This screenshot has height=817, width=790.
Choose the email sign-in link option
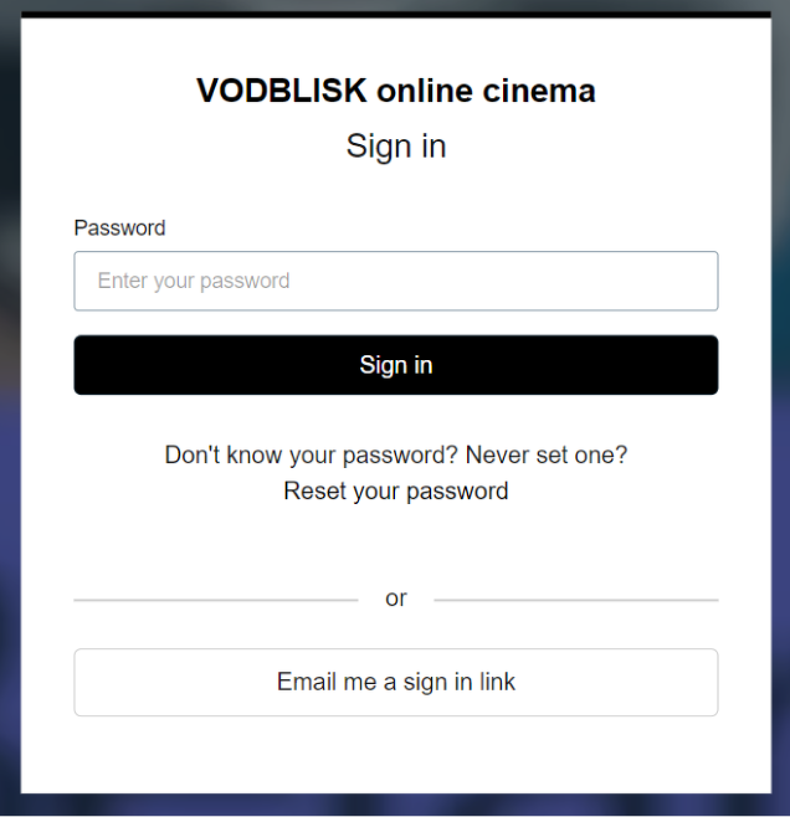pos(396,682)
